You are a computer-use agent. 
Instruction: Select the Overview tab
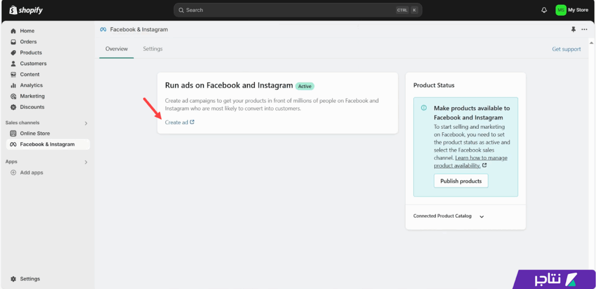[116, 49]
